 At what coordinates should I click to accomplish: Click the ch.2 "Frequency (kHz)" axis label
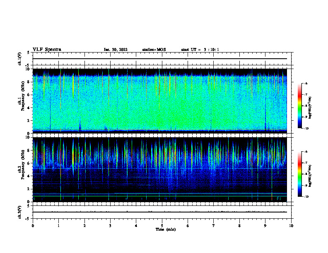pos(23,165)
